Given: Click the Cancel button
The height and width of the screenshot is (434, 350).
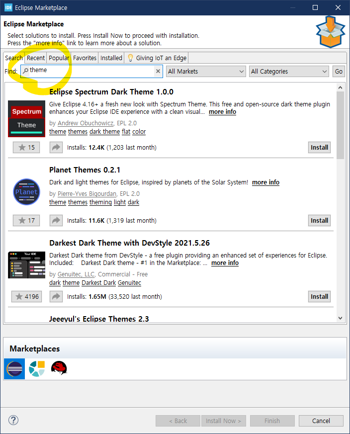Looking at the screenshot, I should [321, 421].
